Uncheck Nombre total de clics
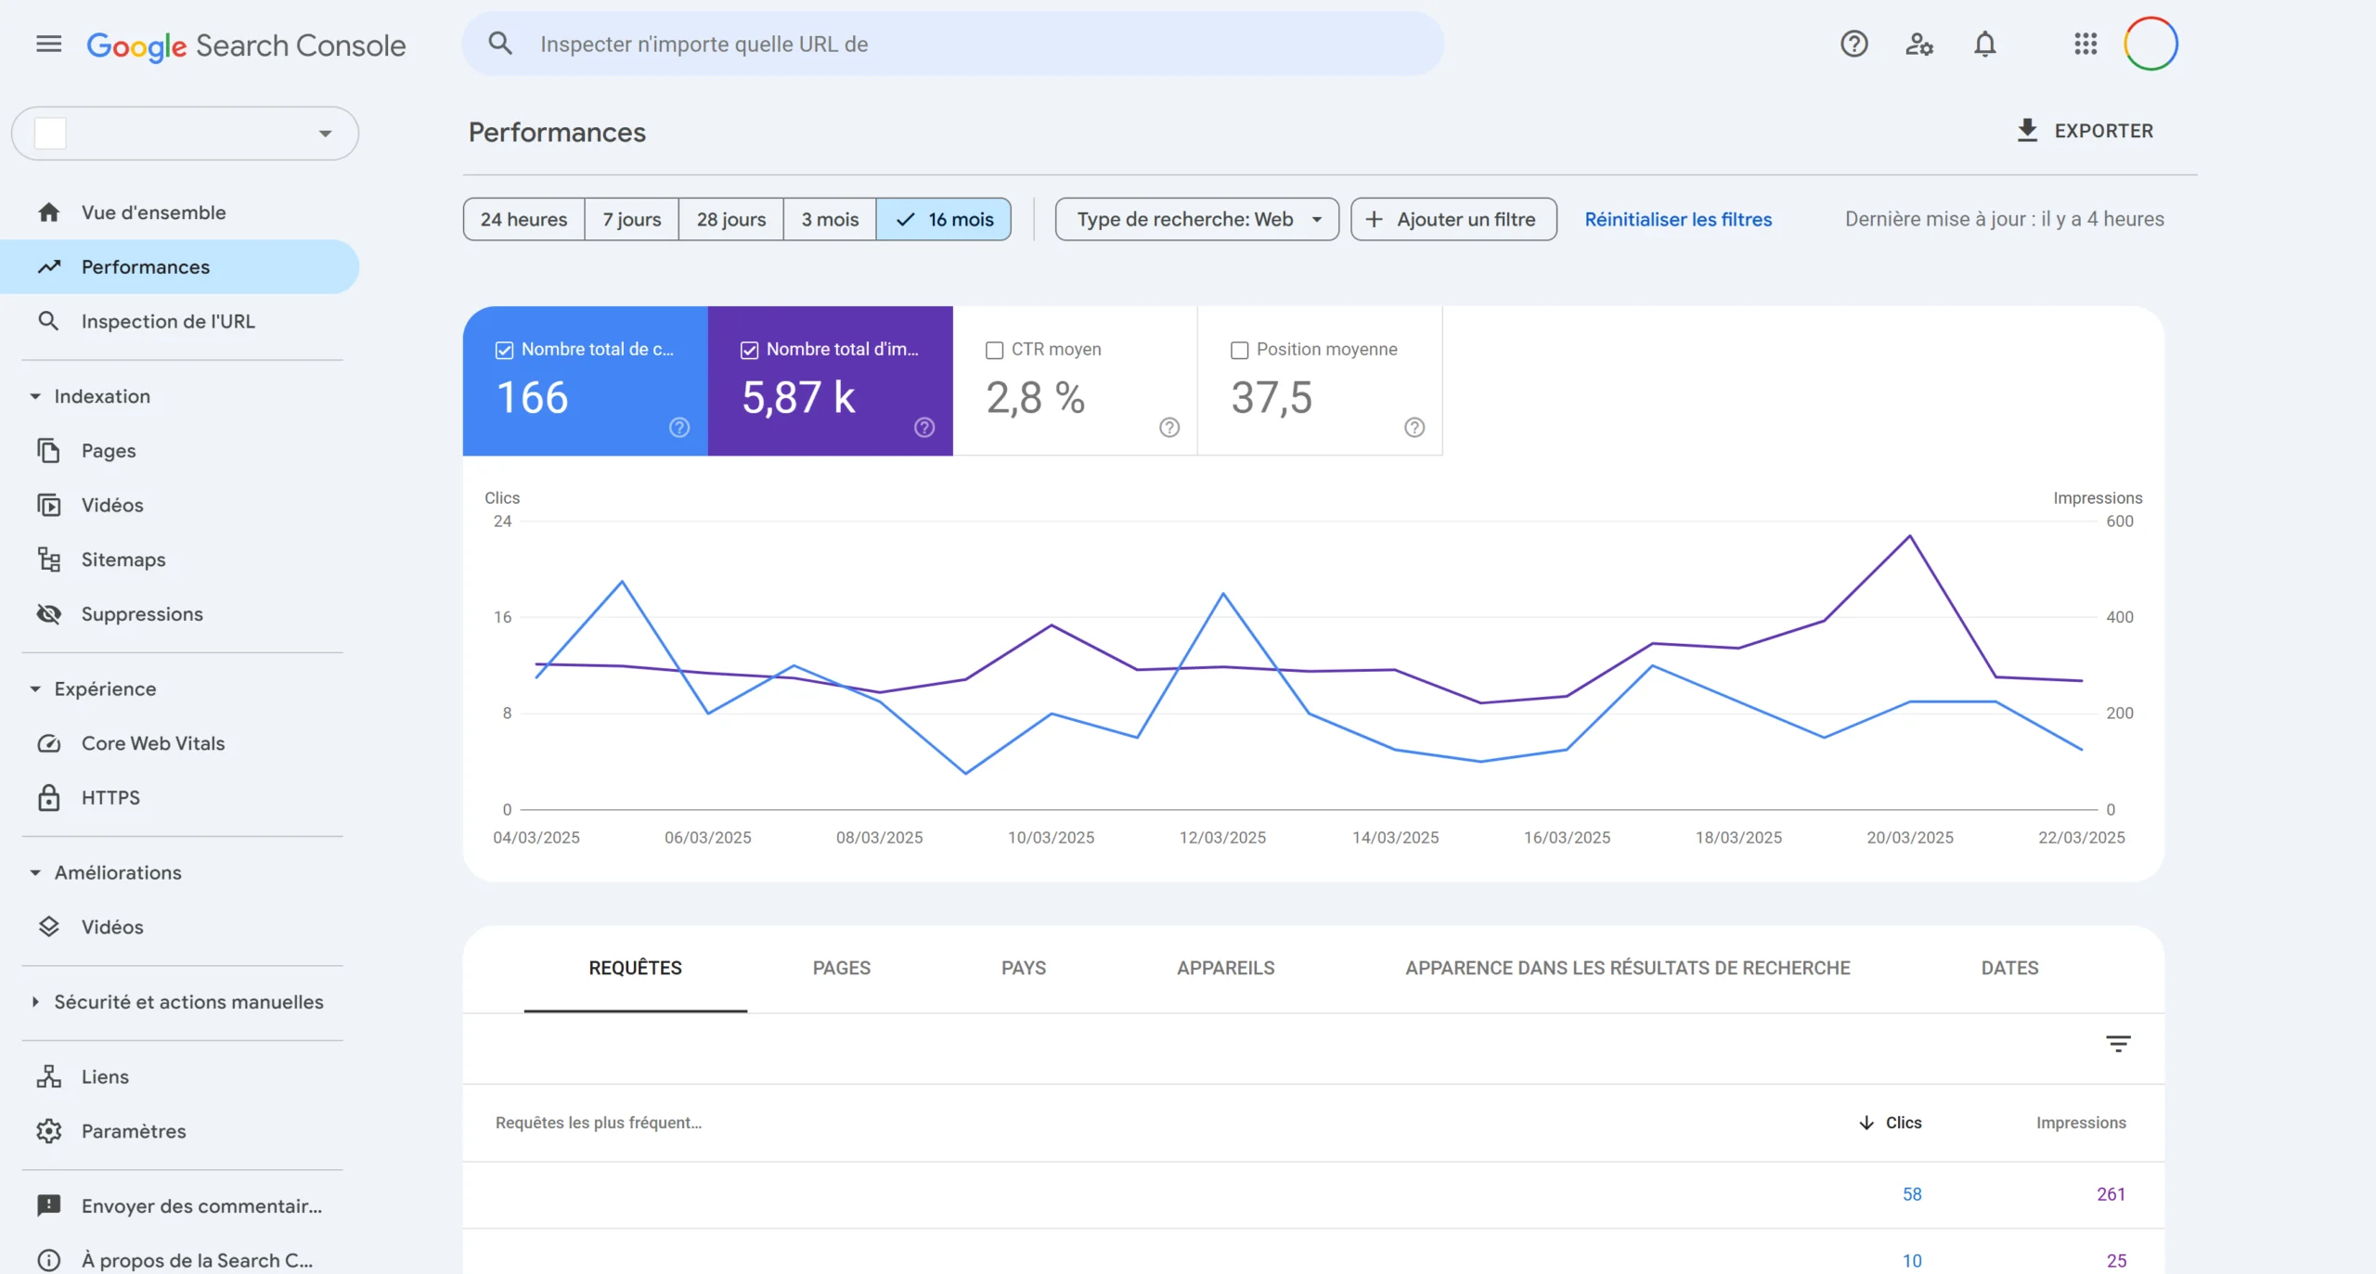The width and height of the screenshot is (2376, 1274). [504, 350]
